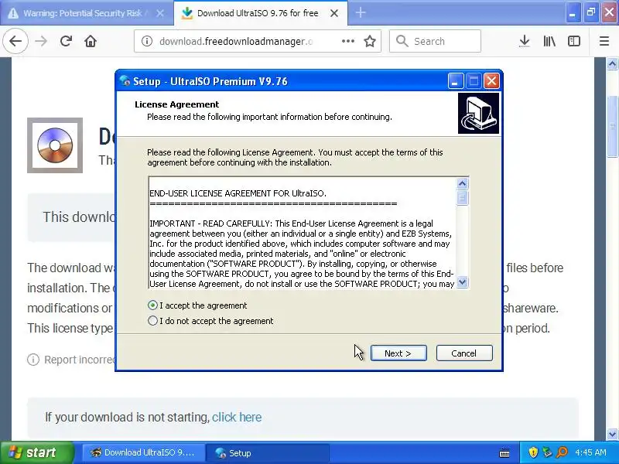Select I accept the agreement

(x=152, y=305)
